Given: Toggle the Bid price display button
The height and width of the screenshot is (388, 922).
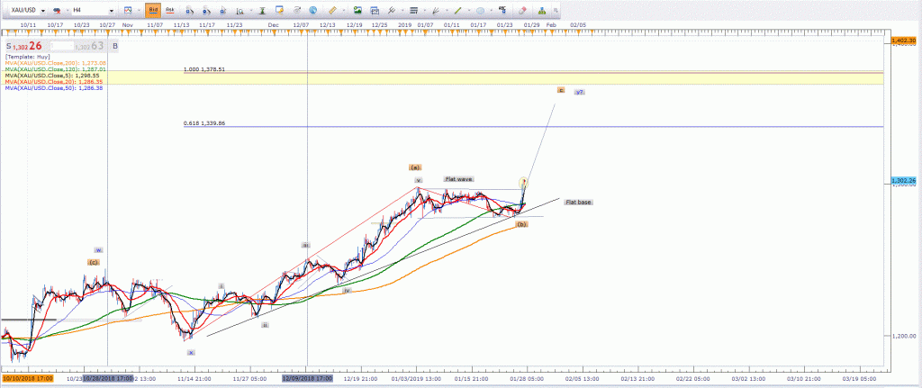Looking at the screenshot, I should coord(153,8).
